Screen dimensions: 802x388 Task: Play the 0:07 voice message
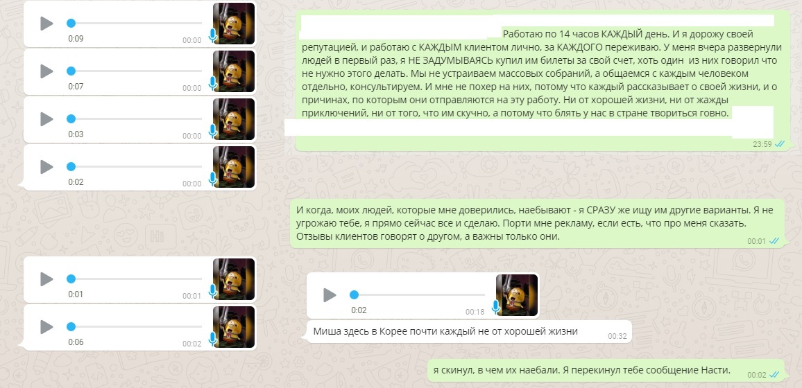(x=46, y=71)
